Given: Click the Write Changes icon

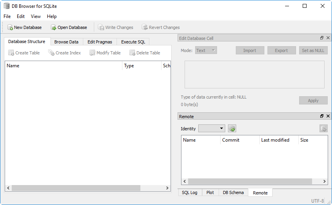Looking at the screenshot, I should (101, 27).
